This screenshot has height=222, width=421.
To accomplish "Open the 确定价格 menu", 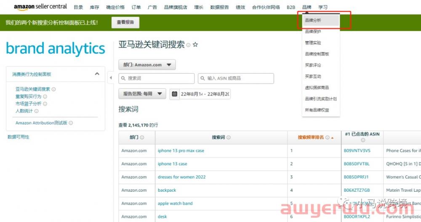I will point(115,7).
